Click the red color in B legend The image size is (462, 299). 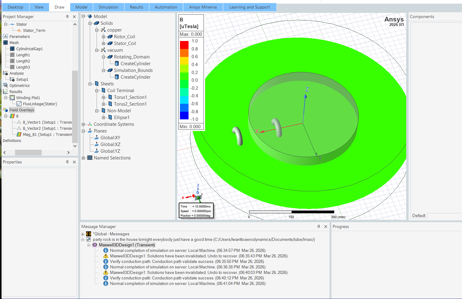[184, 45]
